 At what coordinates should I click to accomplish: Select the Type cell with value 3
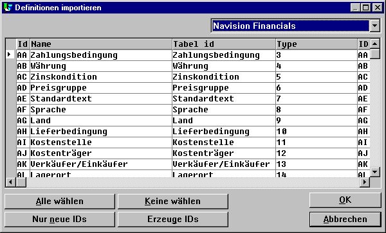[x=317, y=55]
